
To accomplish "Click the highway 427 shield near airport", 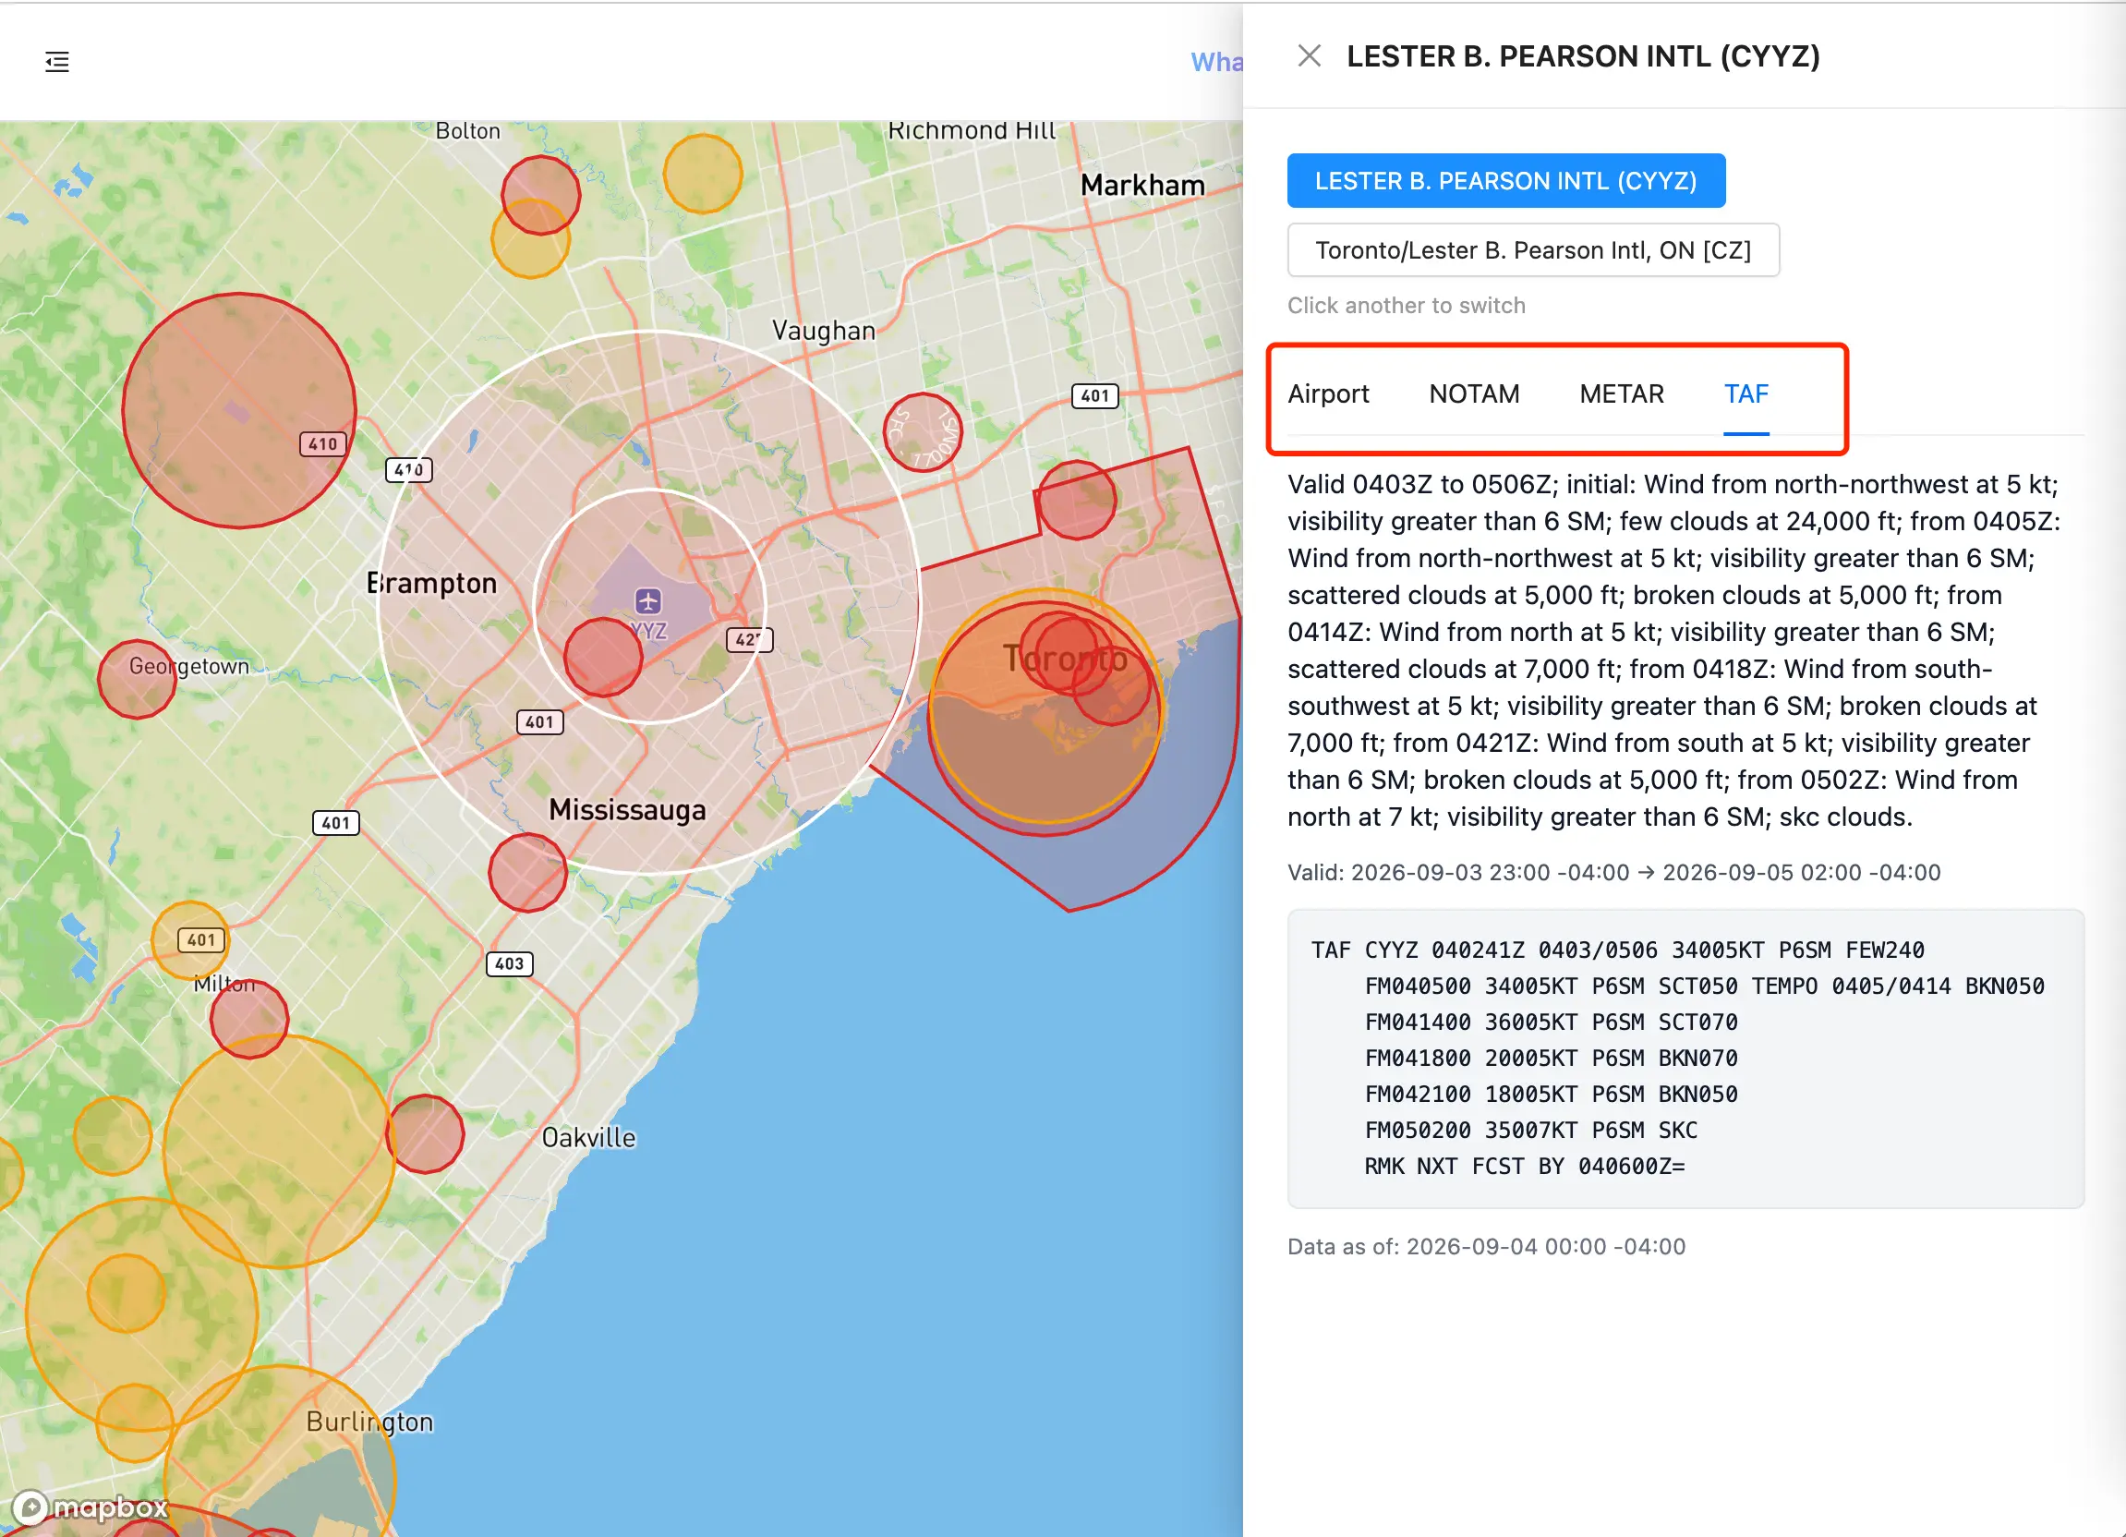I will 749,639.
